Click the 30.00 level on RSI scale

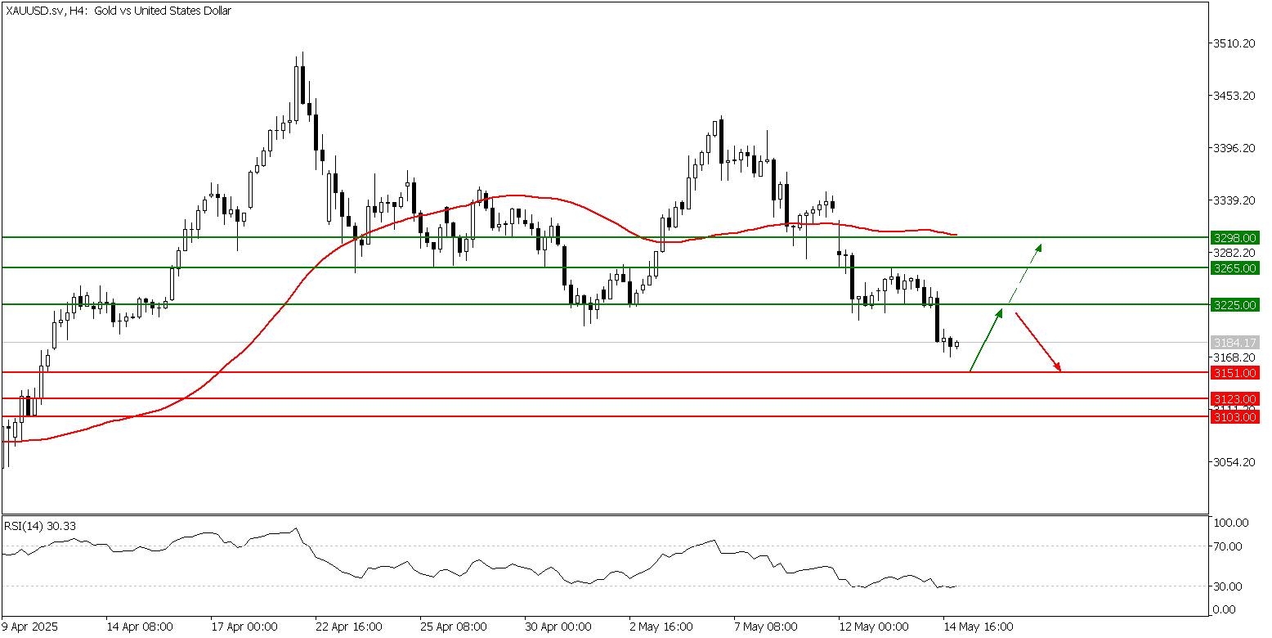click(1229, 586)
